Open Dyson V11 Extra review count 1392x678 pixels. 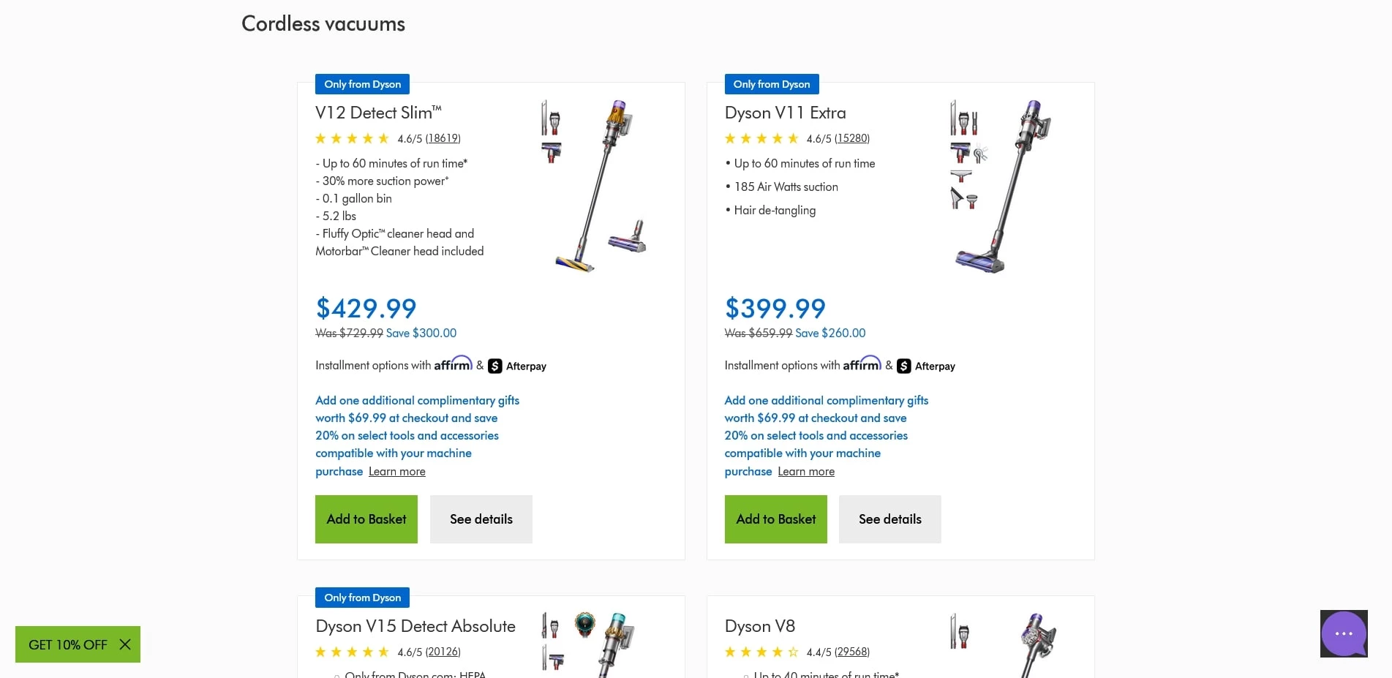click(x=851, y=138)
